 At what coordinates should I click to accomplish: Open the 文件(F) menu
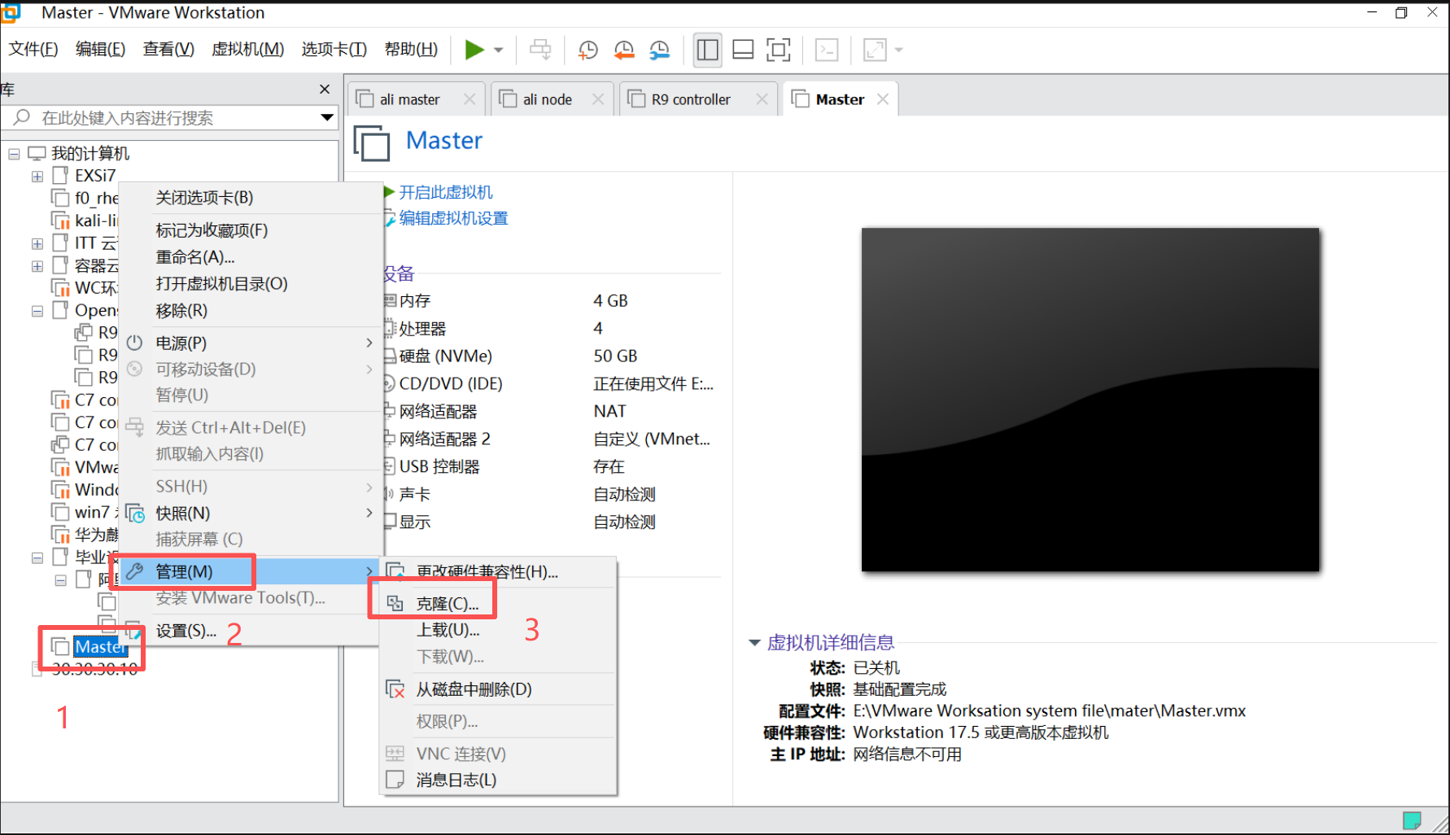33,50
